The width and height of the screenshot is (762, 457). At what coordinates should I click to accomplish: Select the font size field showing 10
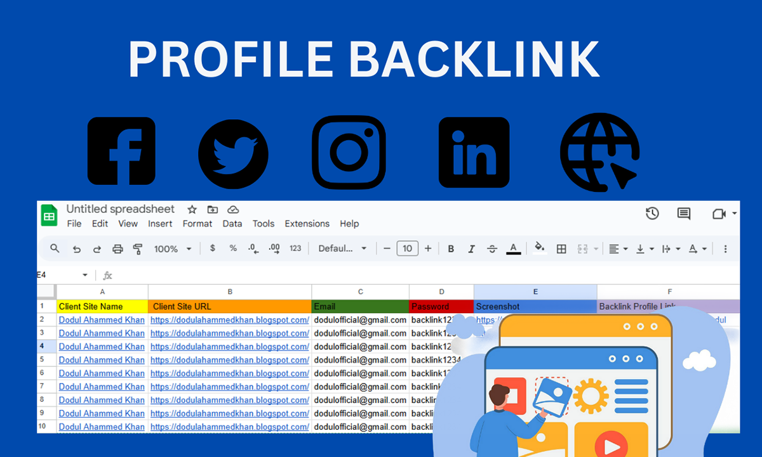408,248
